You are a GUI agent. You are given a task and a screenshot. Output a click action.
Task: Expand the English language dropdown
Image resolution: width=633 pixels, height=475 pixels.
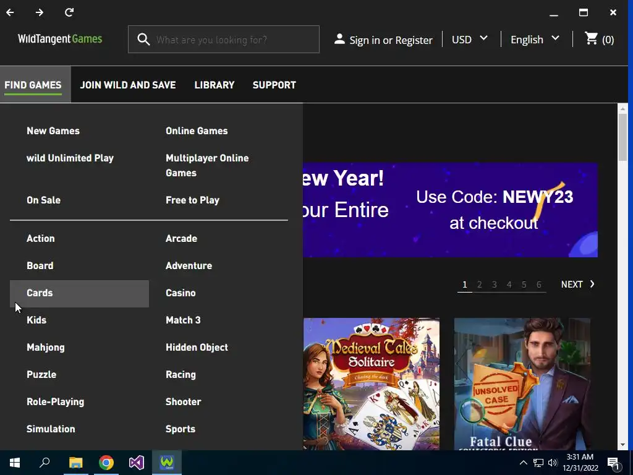[535, 40]
